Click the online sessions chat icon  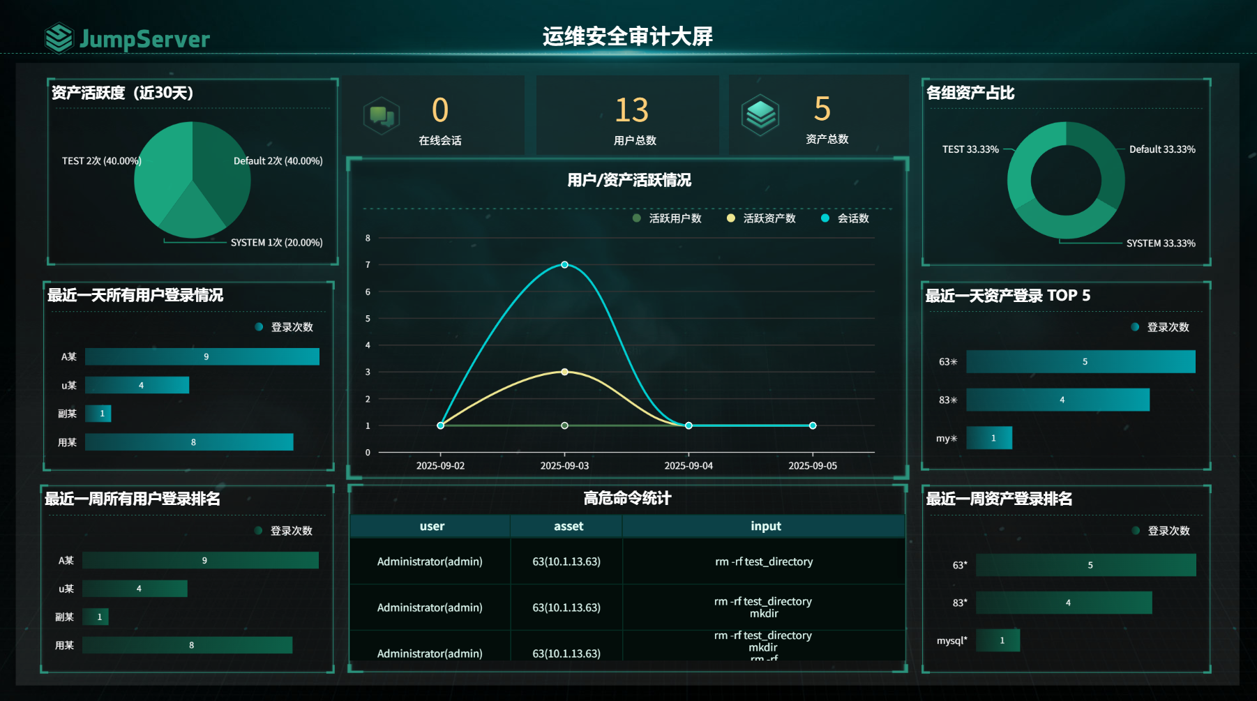click(x=382, y=115)
